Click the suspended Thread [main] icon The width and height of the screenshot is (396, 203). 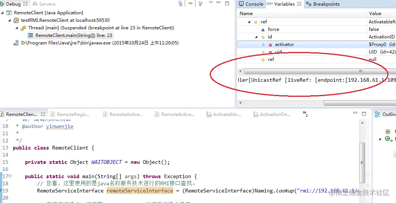[23, 28]
